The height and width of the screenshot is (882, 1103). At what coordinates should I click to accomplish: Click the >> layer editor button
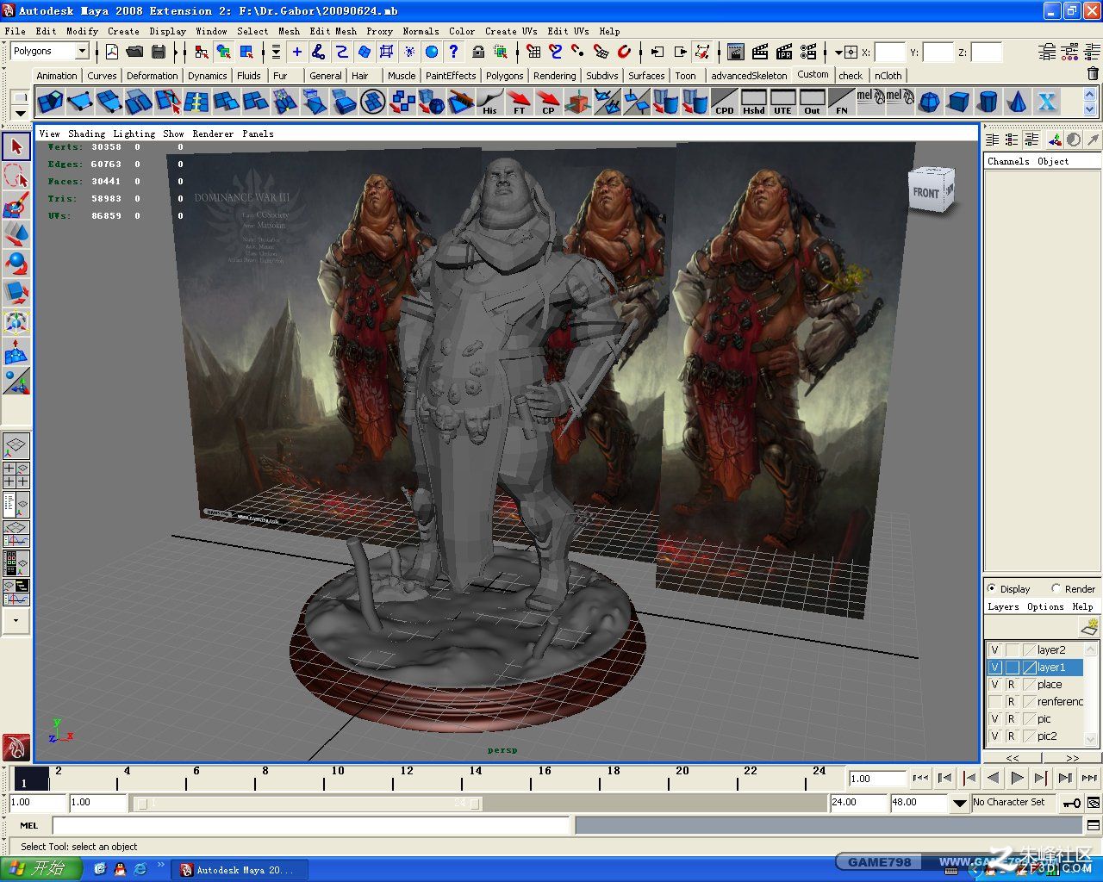pos(1072,758)
